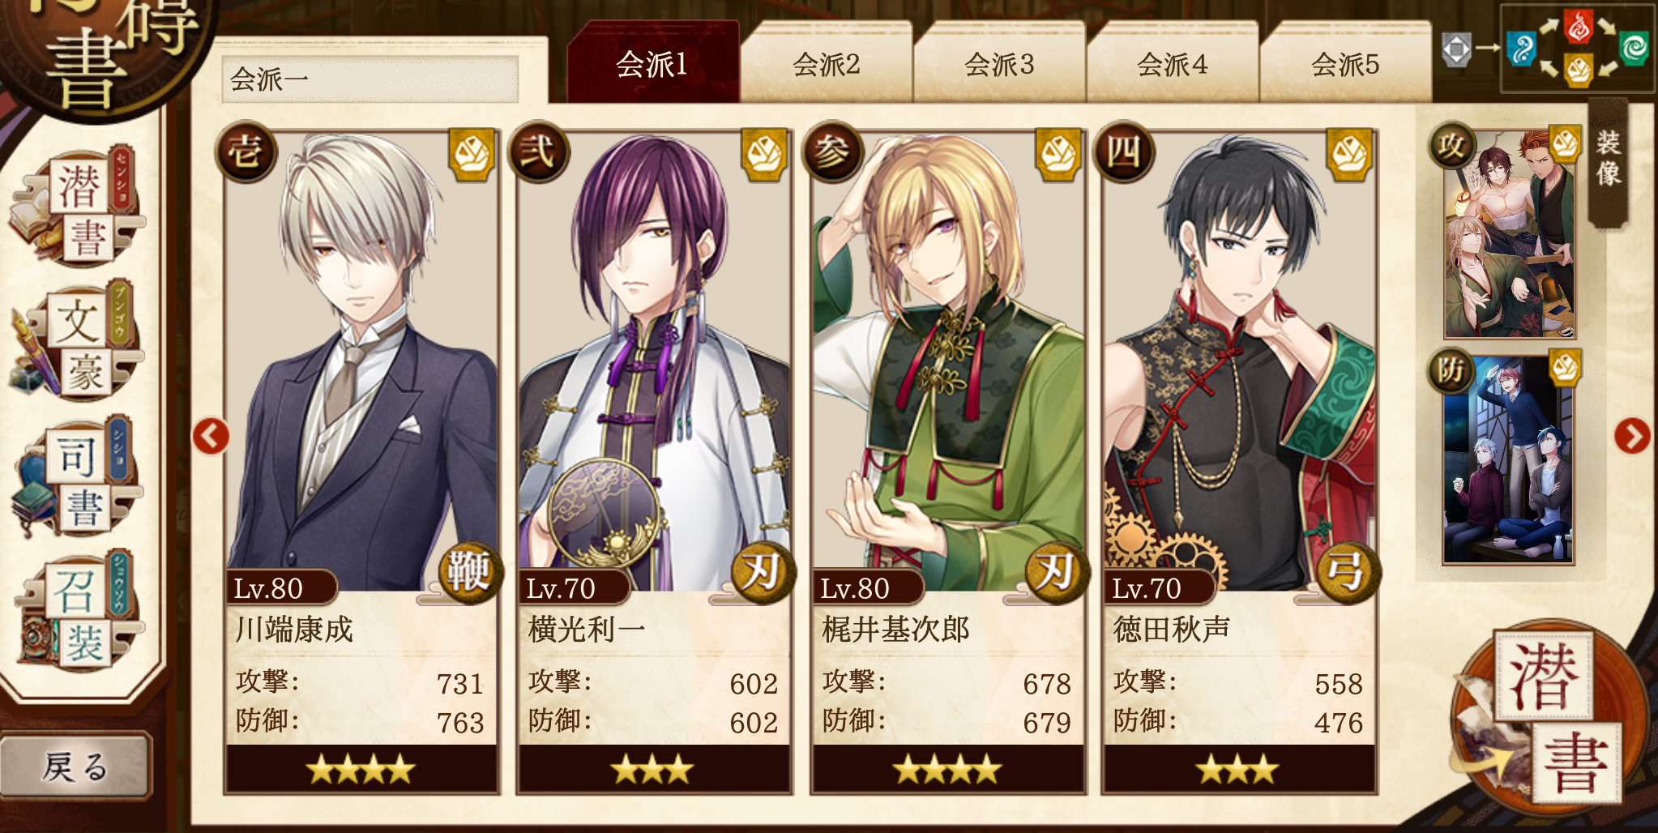Viewport: 1658px width, 833px height.
Task: Click the 鞭 weapon badge on 川端康成
Action: click(x=468, y=572)
